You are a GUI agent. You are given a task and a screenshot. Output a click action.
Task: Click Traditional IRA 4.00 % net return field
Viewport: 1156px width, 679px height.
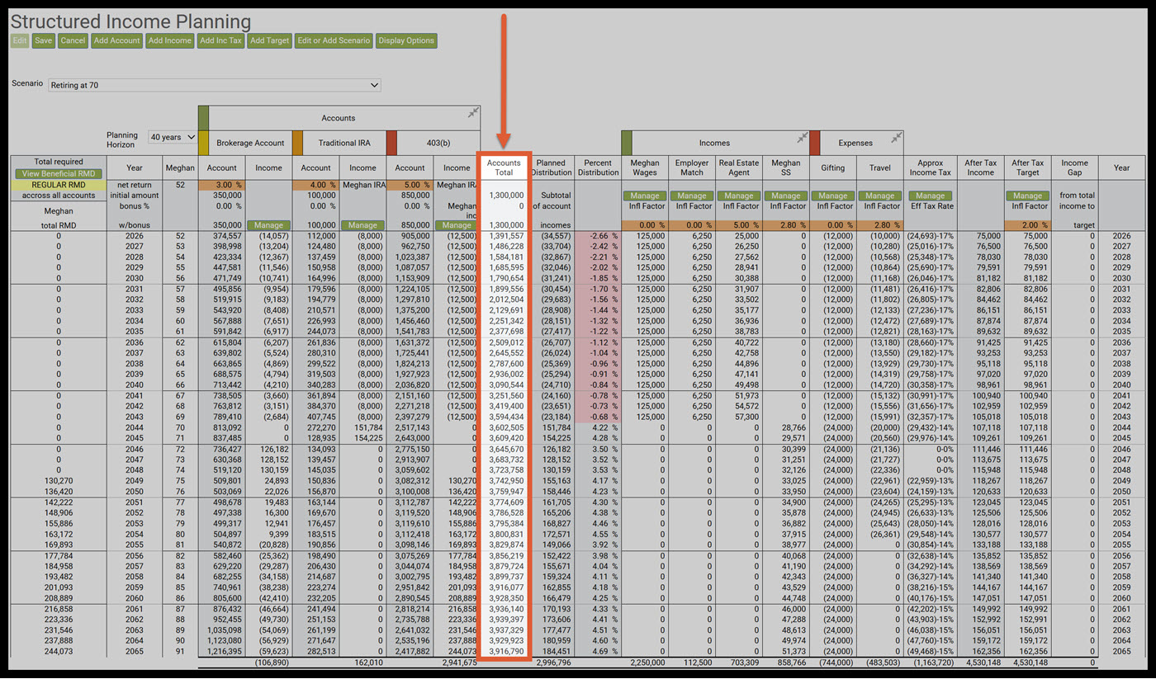tap(315, 185)
